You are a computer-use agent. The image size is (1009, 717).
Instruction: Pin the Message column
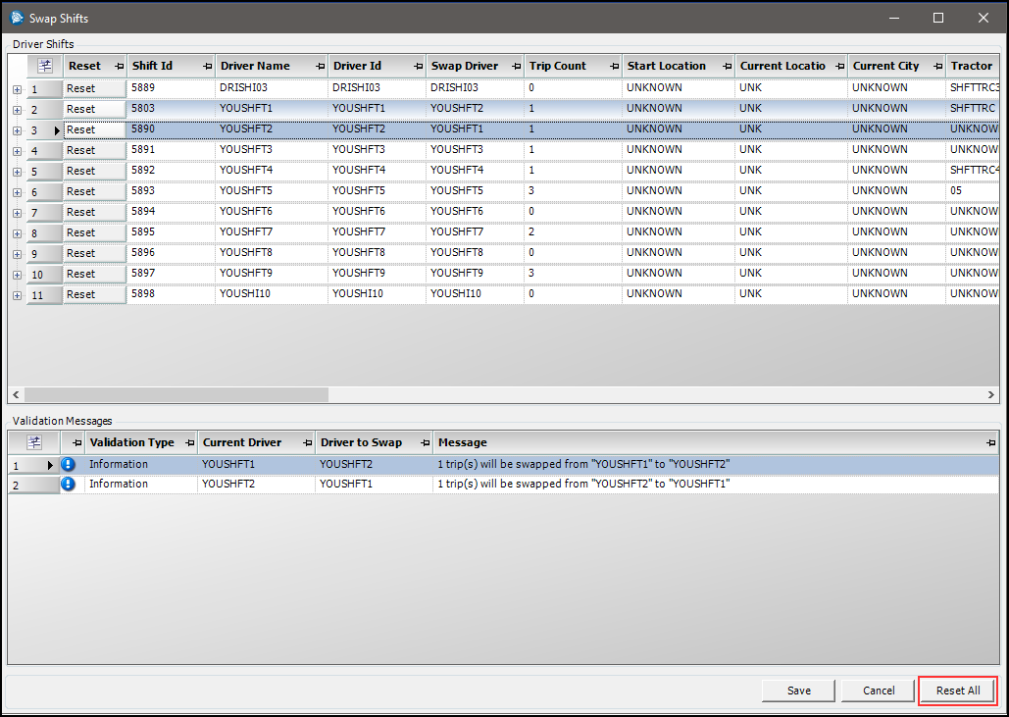pyautogui.click(x=990, y=442)
